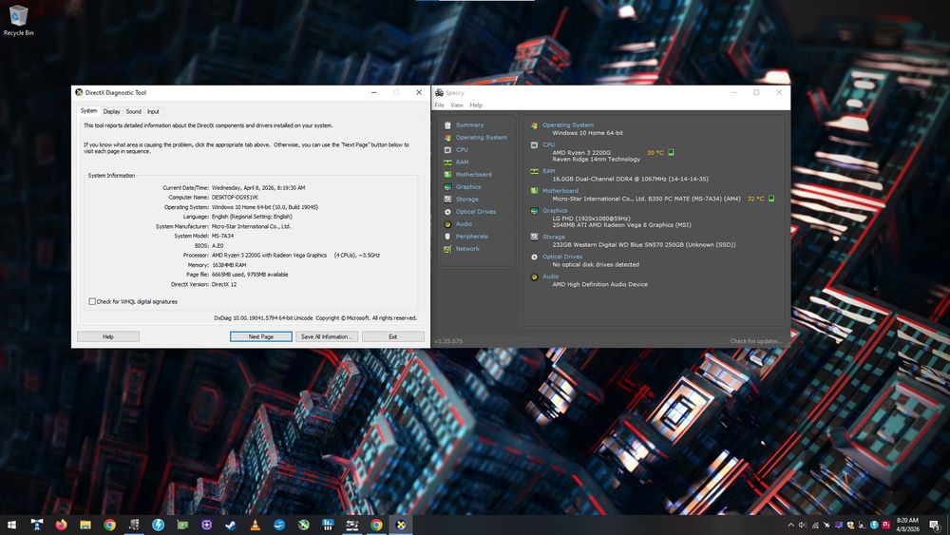Launch VLC media player from taskbar
Image resolution: width=950 pixels, height=535 pixels.
(x=255, y=525)
